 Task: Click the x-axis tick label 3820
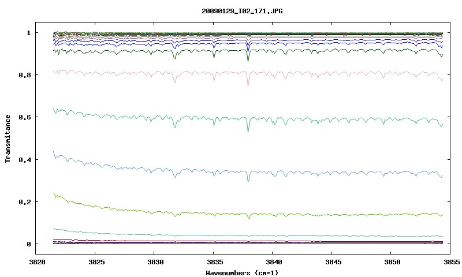click(38, 261)
